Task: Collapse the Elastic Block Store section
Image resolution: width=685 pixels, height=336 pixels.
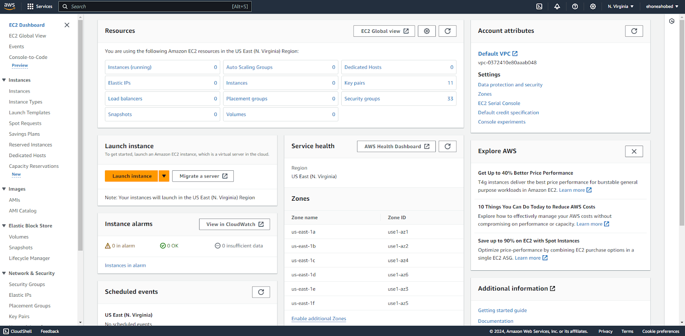Action: (x=4, y=226)
